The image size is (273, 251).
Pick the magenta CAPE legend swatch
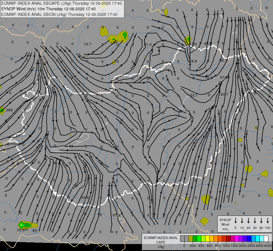[x=237, y=238]
